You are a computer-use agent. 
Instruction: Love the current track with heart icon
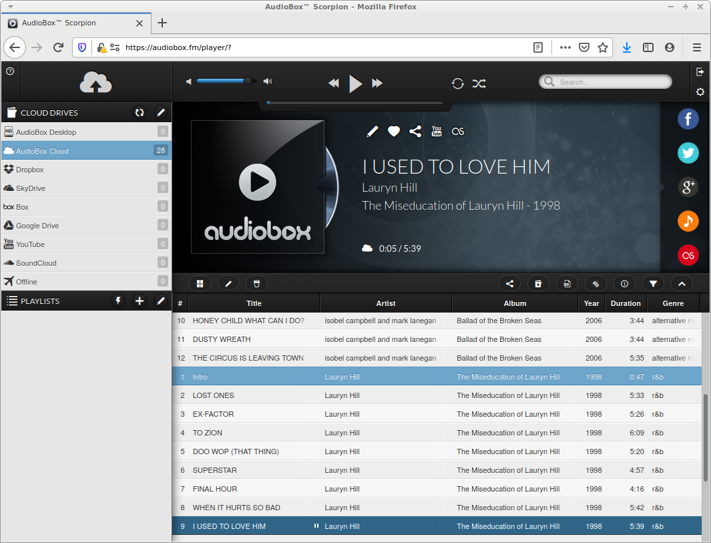click(x=394, y=131)
